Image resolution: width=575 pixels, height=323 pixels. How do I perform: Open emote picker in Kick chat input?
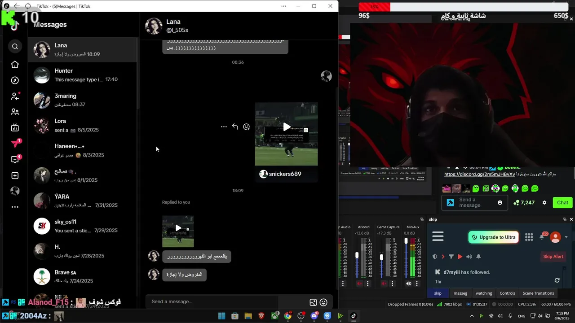[x=500, y=203]
